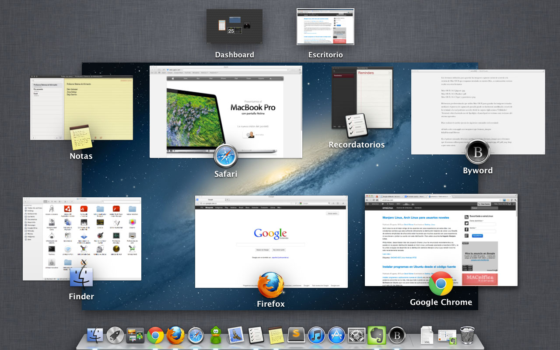The image size is (560, 350).
Task: Click the "Notas" label
Action: tap(81, 156)
